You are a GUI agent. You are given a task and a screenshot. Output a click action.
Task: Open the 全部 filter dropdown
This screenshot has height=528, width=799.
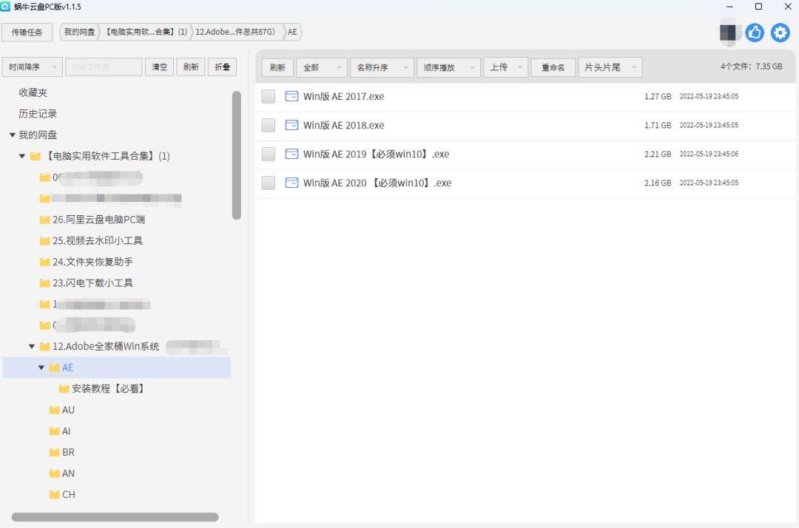click(322, 67)
